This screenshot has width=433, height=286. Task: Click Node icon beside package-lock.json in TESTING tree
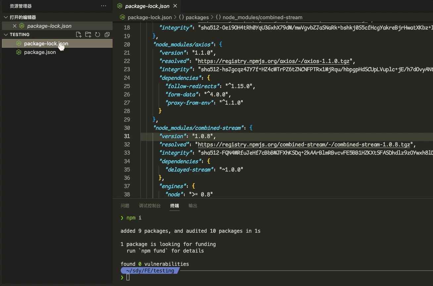(x=19, y=43)
